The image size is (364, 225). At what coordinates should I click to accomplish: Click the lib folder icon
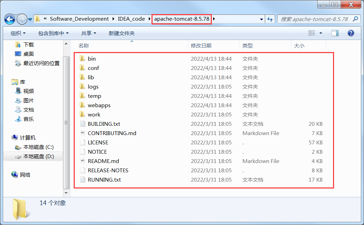tap(82, 77)
